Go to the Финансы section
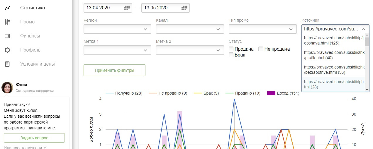 click(x=30, y=36)
